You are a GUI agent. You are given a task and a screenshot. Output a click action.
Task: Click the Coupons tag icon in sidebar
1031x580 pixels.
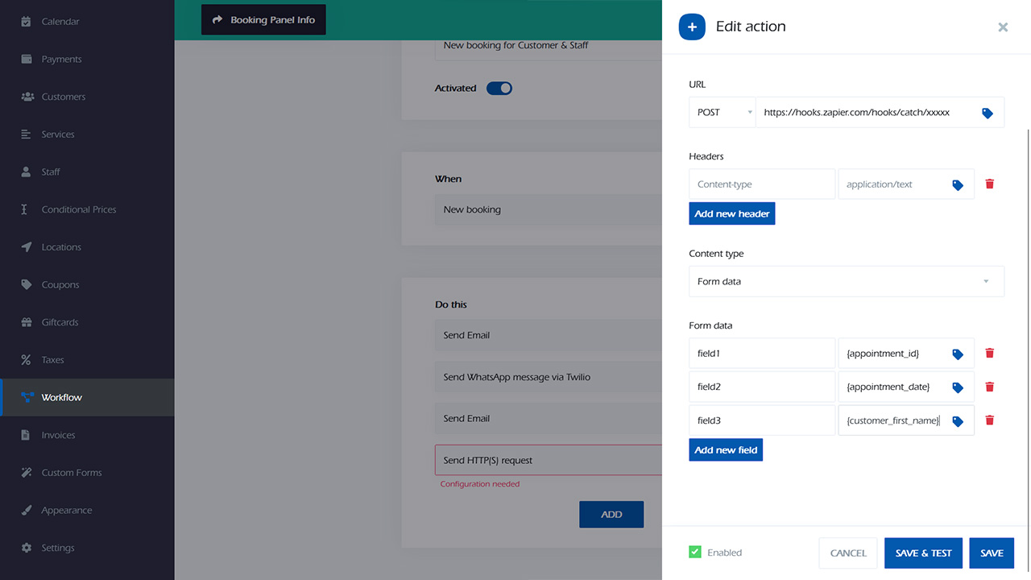pyautogui.click(x=27, y=284)
